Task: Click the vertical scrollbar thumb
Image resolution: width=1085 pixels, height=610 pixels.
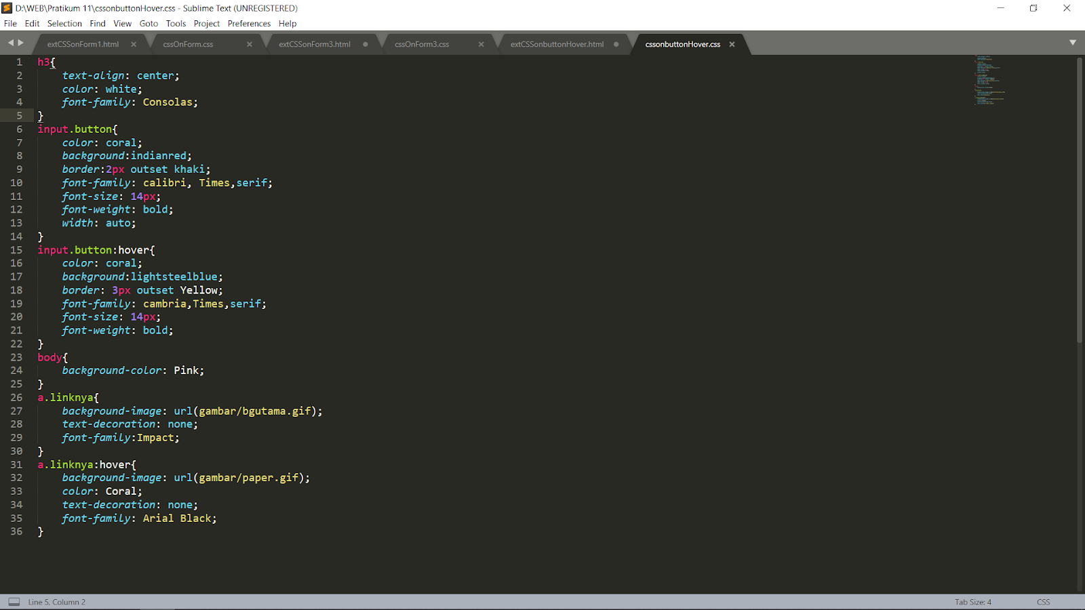Action: click(1079, 200)
